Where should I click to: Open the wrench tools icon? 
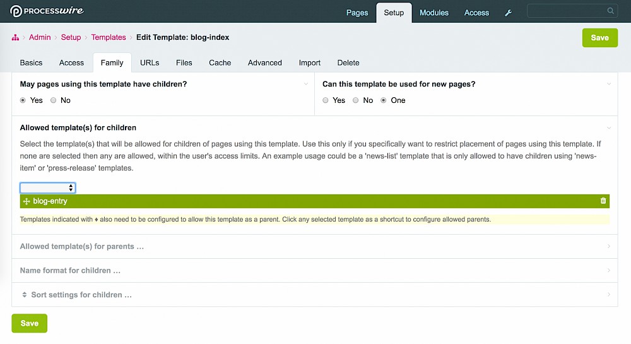(509, 13)
